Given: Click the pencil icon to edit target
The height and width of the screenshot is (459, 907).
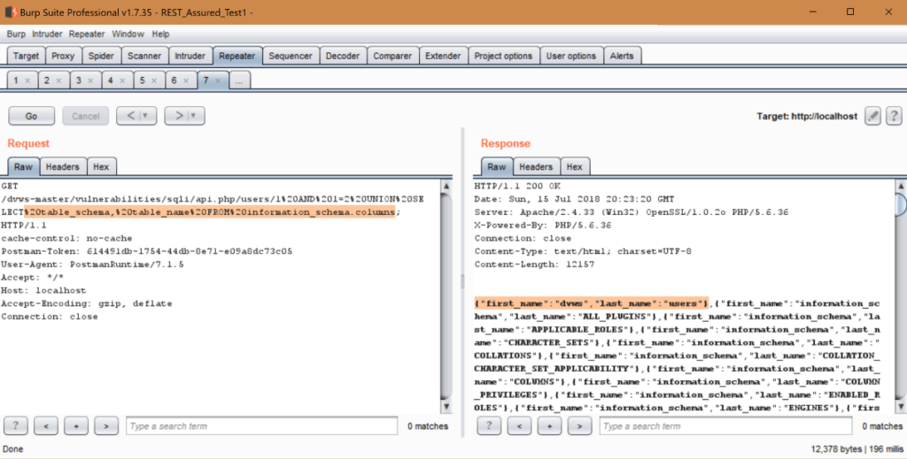Looking at the screenshot, I should point(872,116).
